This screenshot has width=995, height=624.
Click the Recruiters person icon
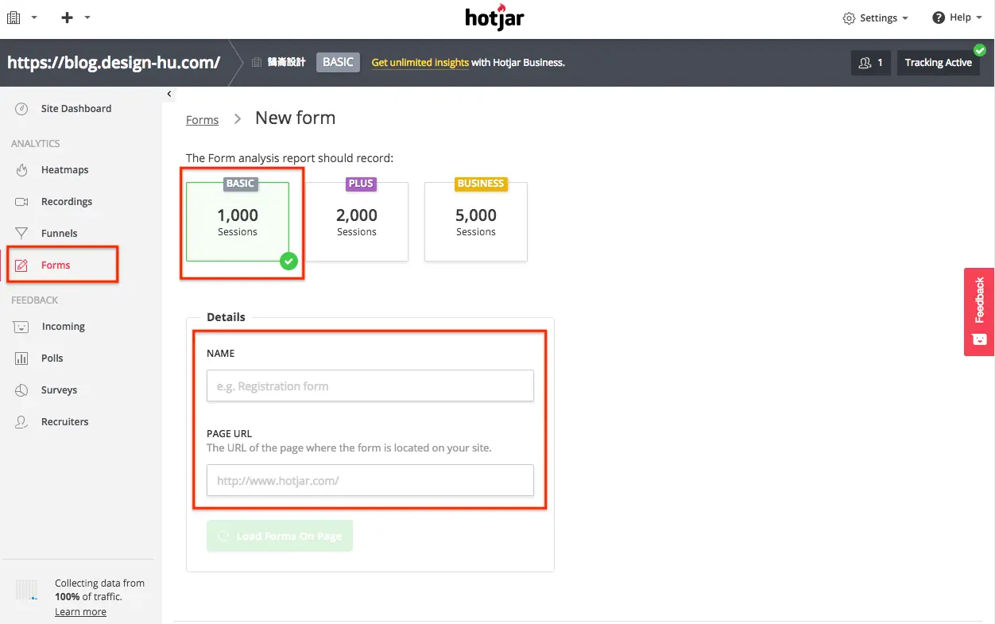coord(21,422)
